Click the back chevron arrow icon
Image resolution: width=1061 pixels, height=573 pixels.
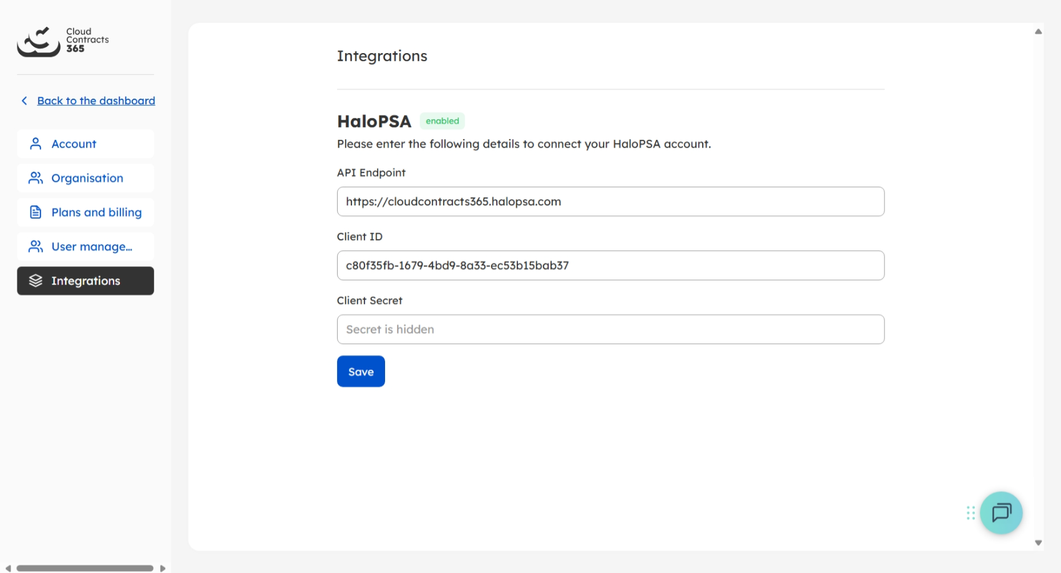pyautogui.click(x=24, y=100)
